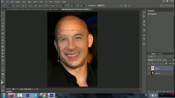Select the Clone Stamp tool
175x98 pixels.
point(3,40)
